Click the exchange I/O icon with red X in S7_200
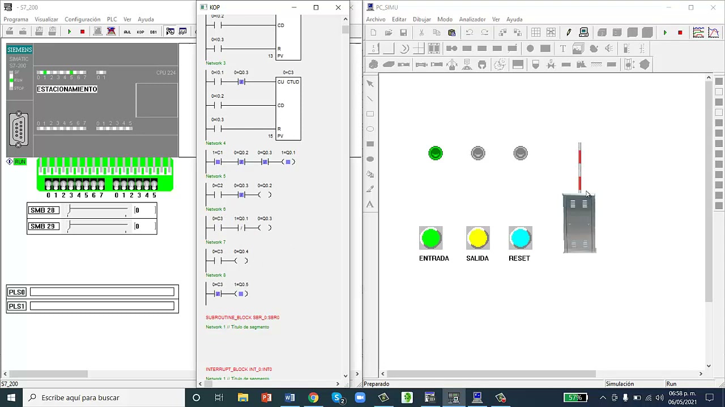 click(111, 32)
